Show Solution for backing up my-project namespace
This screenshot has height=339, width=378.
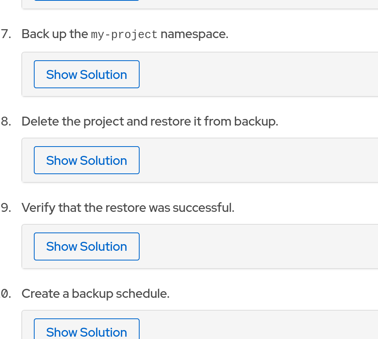click(86, 74)
